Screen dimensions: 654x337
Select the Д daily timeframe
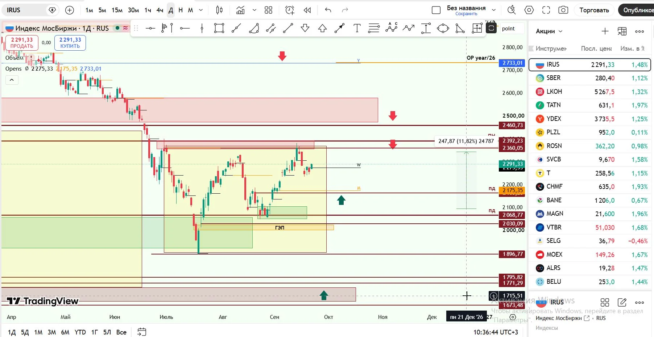click(x=171, y=10)
